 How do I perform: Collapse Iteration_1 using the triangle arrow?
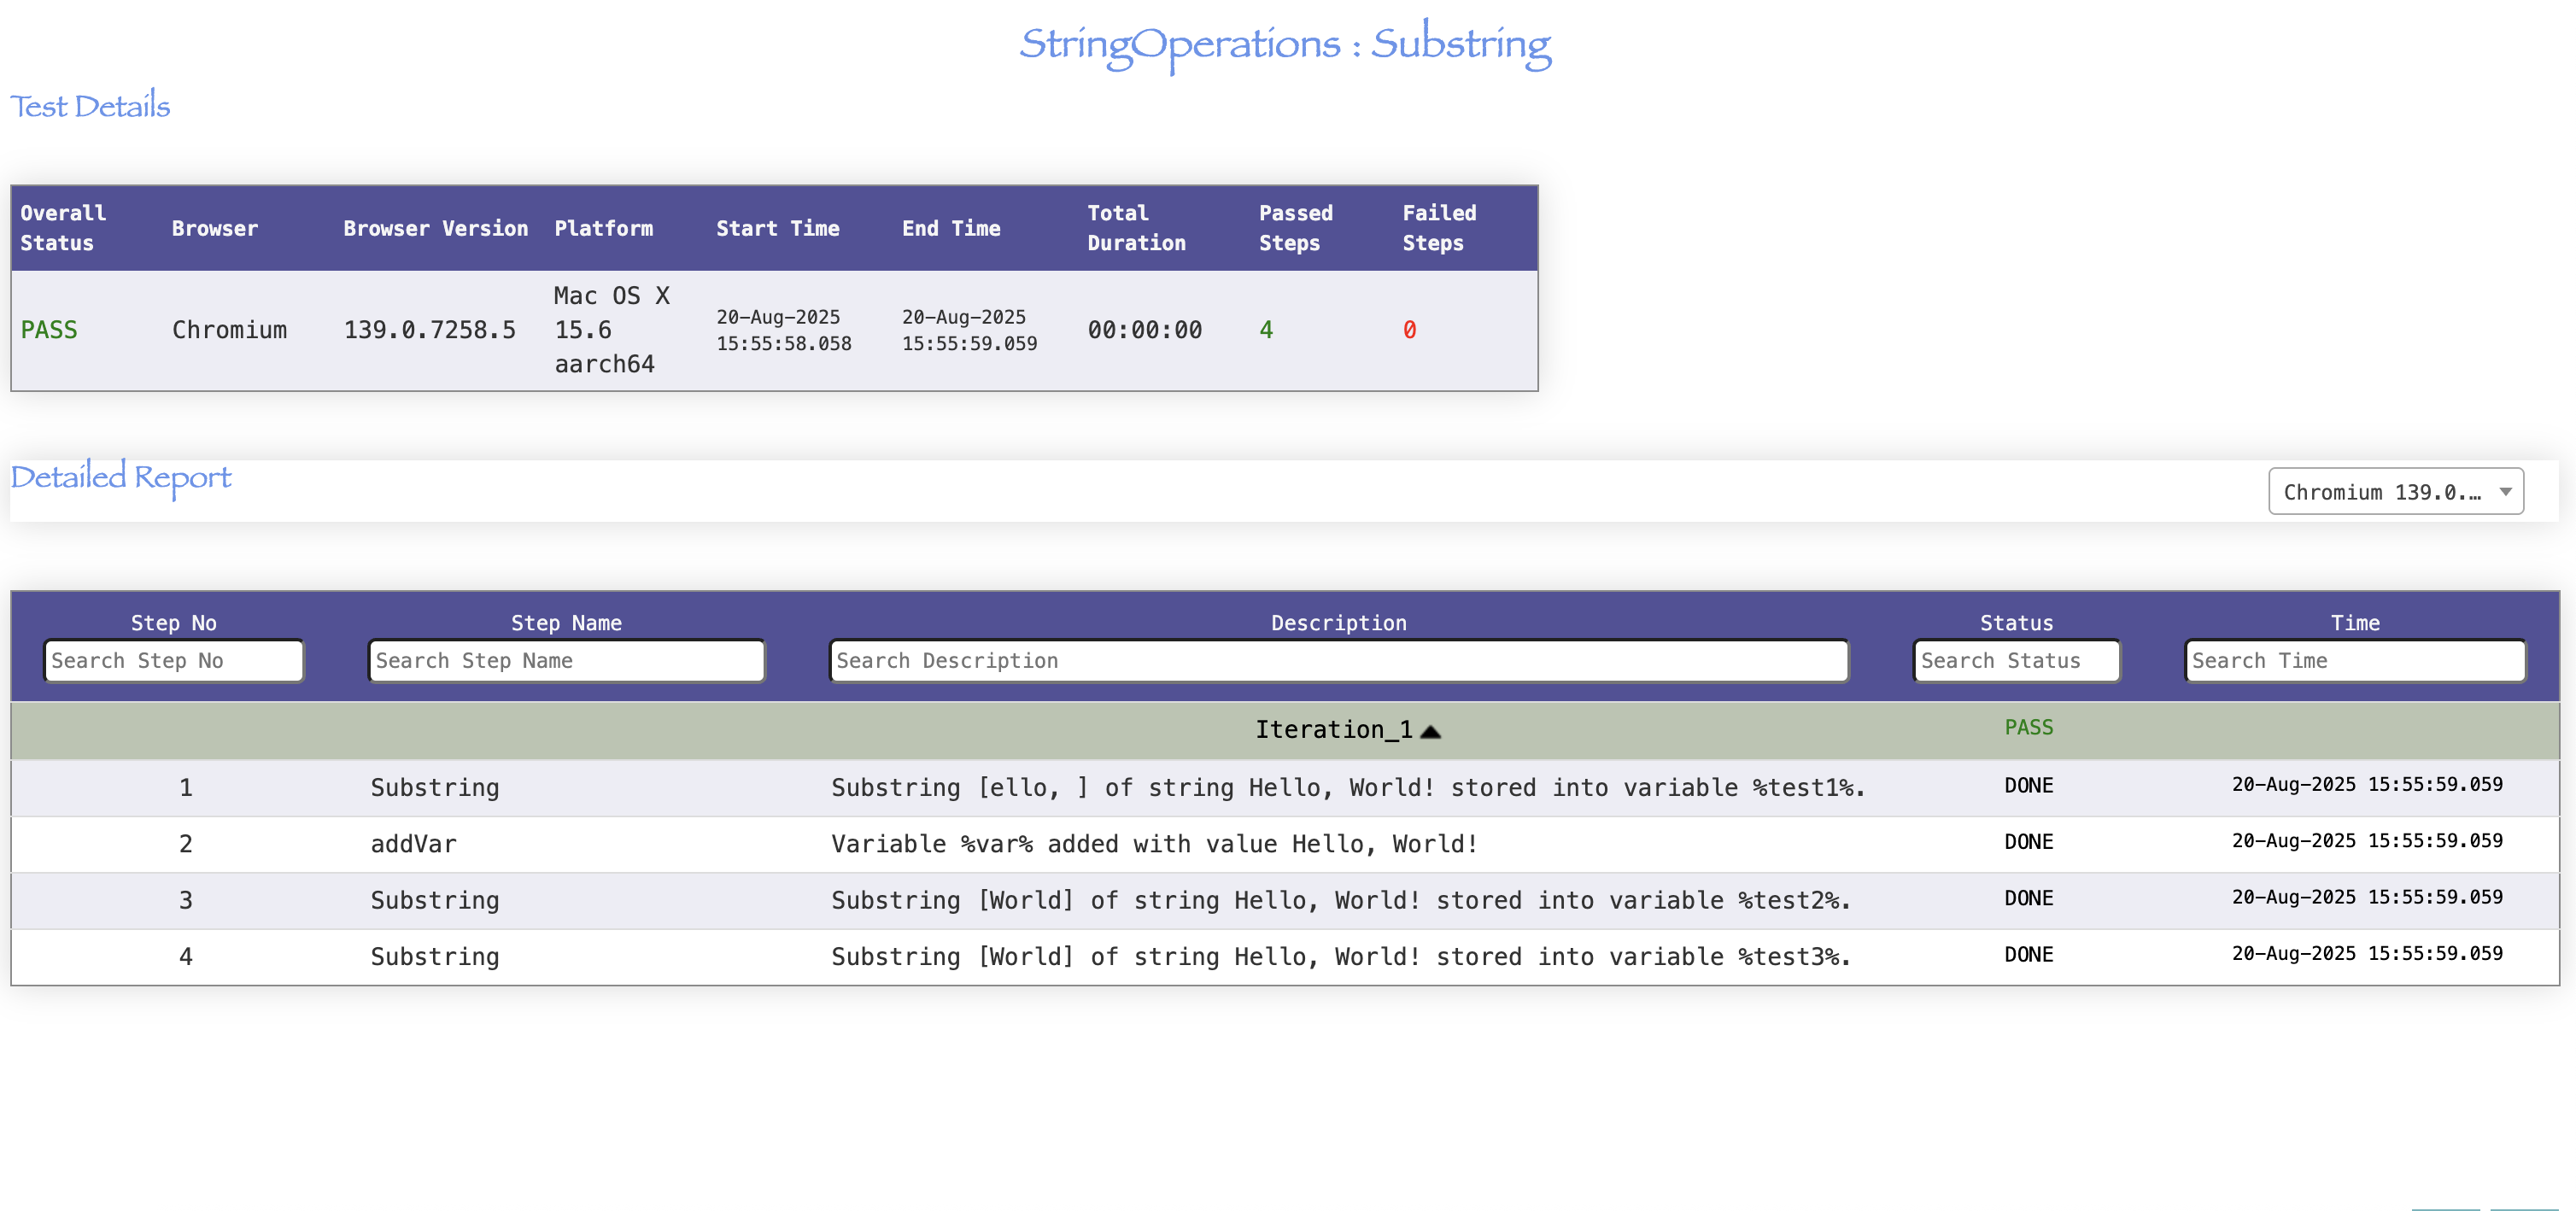pos(1430,732)
